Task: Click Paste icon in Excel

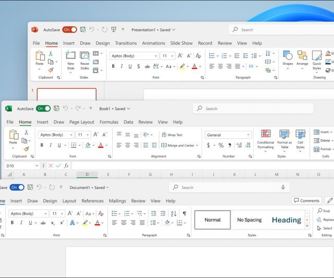Action: [x=14, y=135]
